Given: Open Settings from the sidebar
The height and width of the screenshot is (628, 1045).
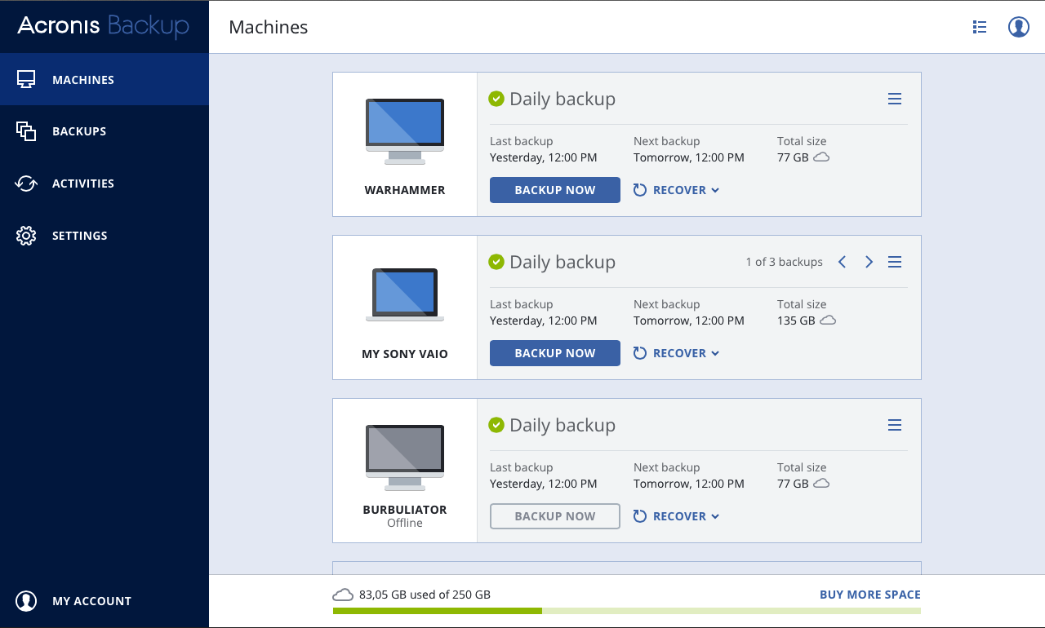Looking at the screenshot, I should [x=79, y=236].
